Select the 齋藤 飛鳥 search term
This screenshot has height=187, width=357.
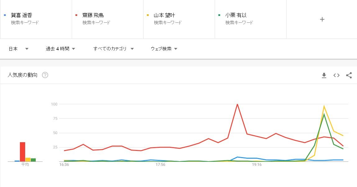(x=93, y=15)
